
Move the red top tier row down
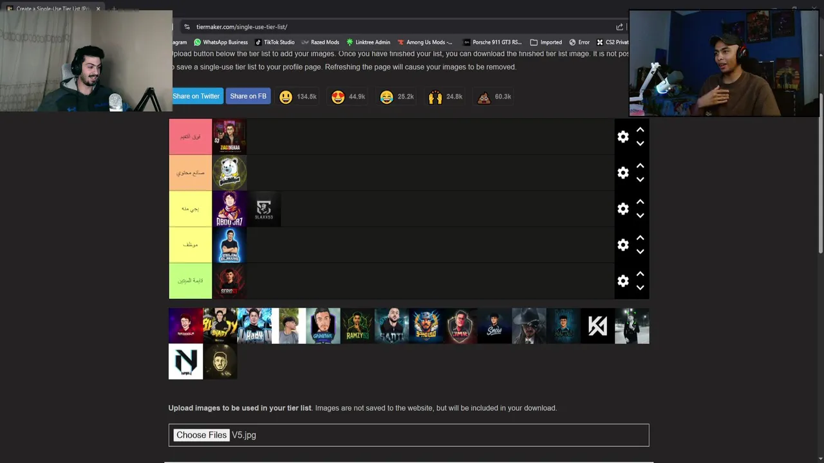(640, 143)
